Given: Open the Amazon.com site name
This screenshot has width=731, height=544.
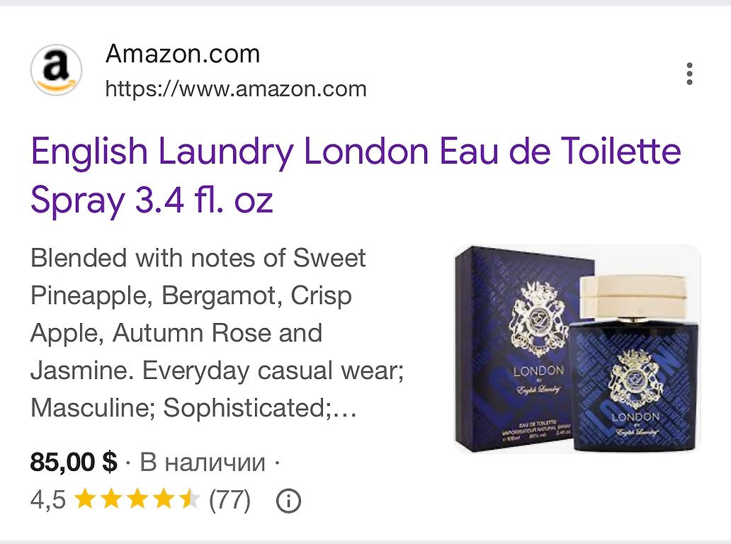Looking at the screenshot, I should tap(183, 54).
